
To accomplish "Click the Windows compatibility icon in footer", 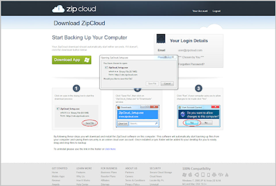I will 184,175.
